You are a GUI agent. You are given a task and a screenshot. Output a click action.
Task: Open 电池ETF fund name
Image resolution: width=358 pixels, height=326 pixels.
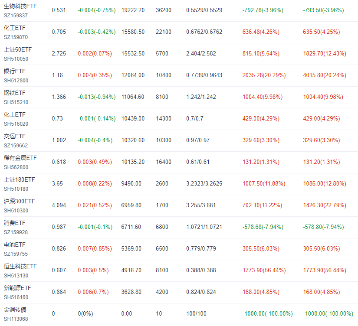[x=15, y=244]
